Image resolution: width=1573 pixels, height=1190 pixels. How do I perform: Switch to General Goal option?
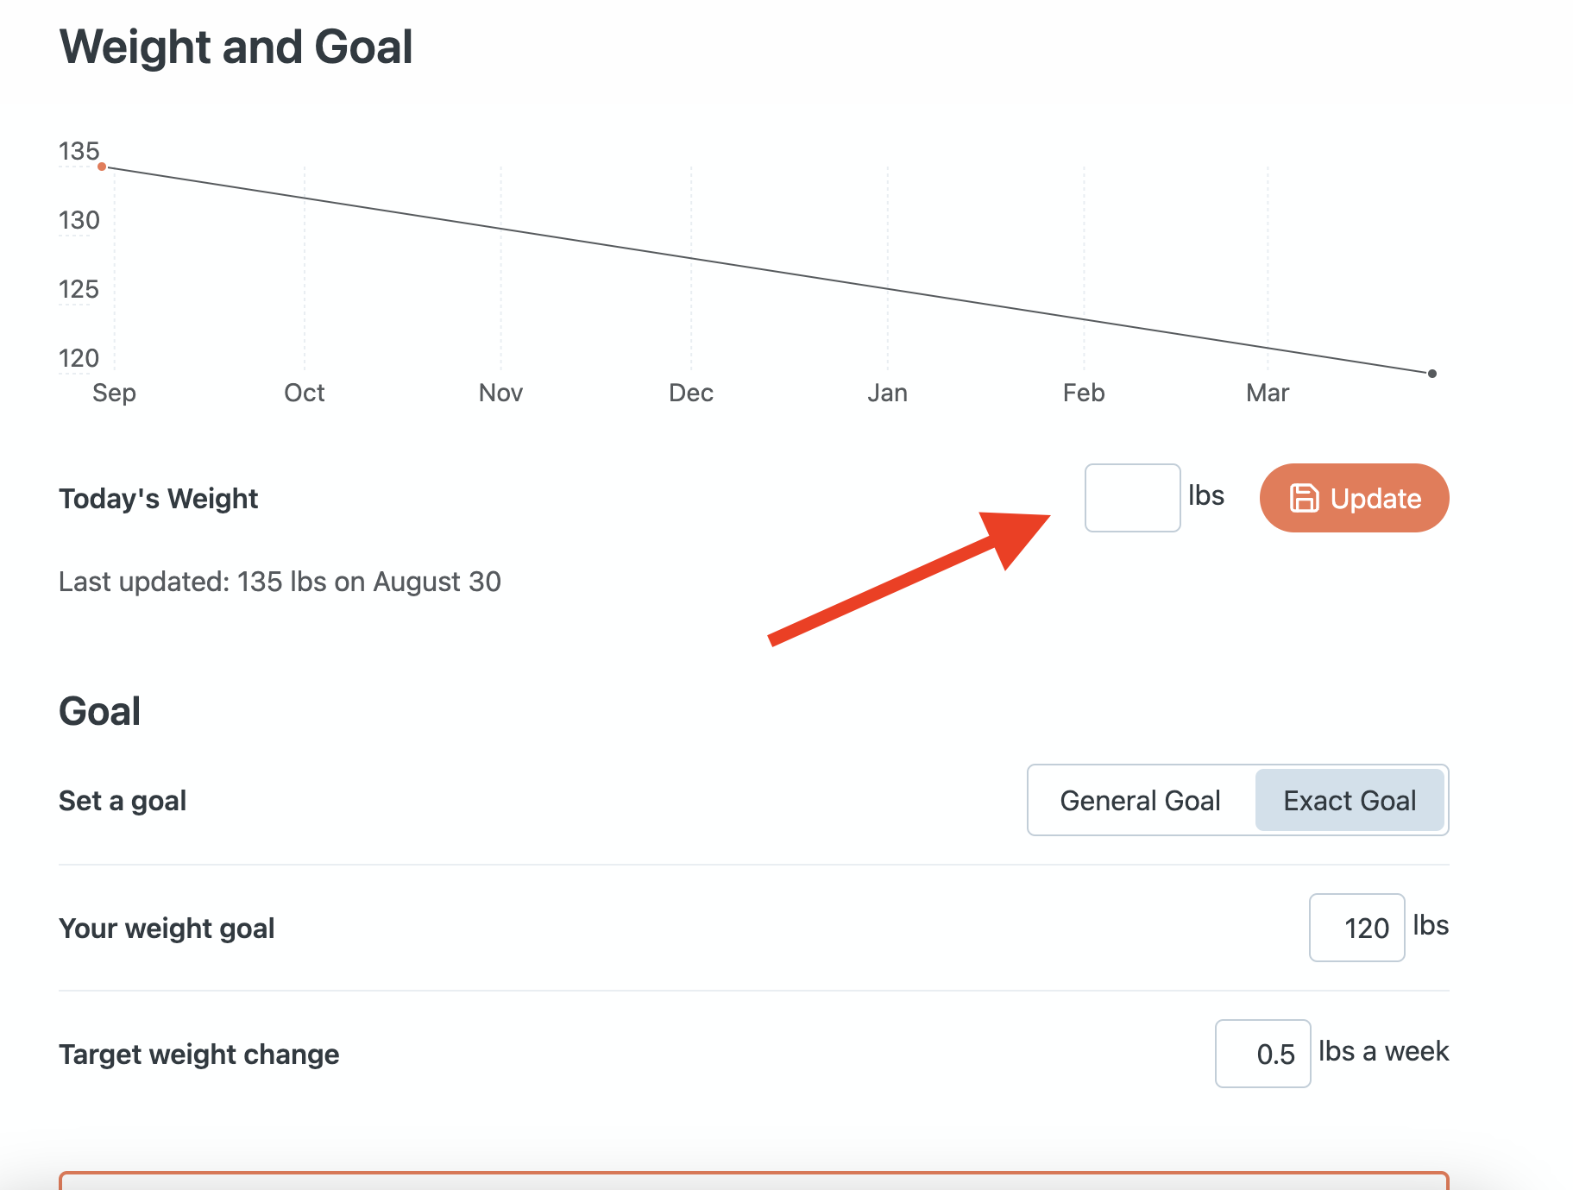pyautogui.click(x=1140, y=801)
